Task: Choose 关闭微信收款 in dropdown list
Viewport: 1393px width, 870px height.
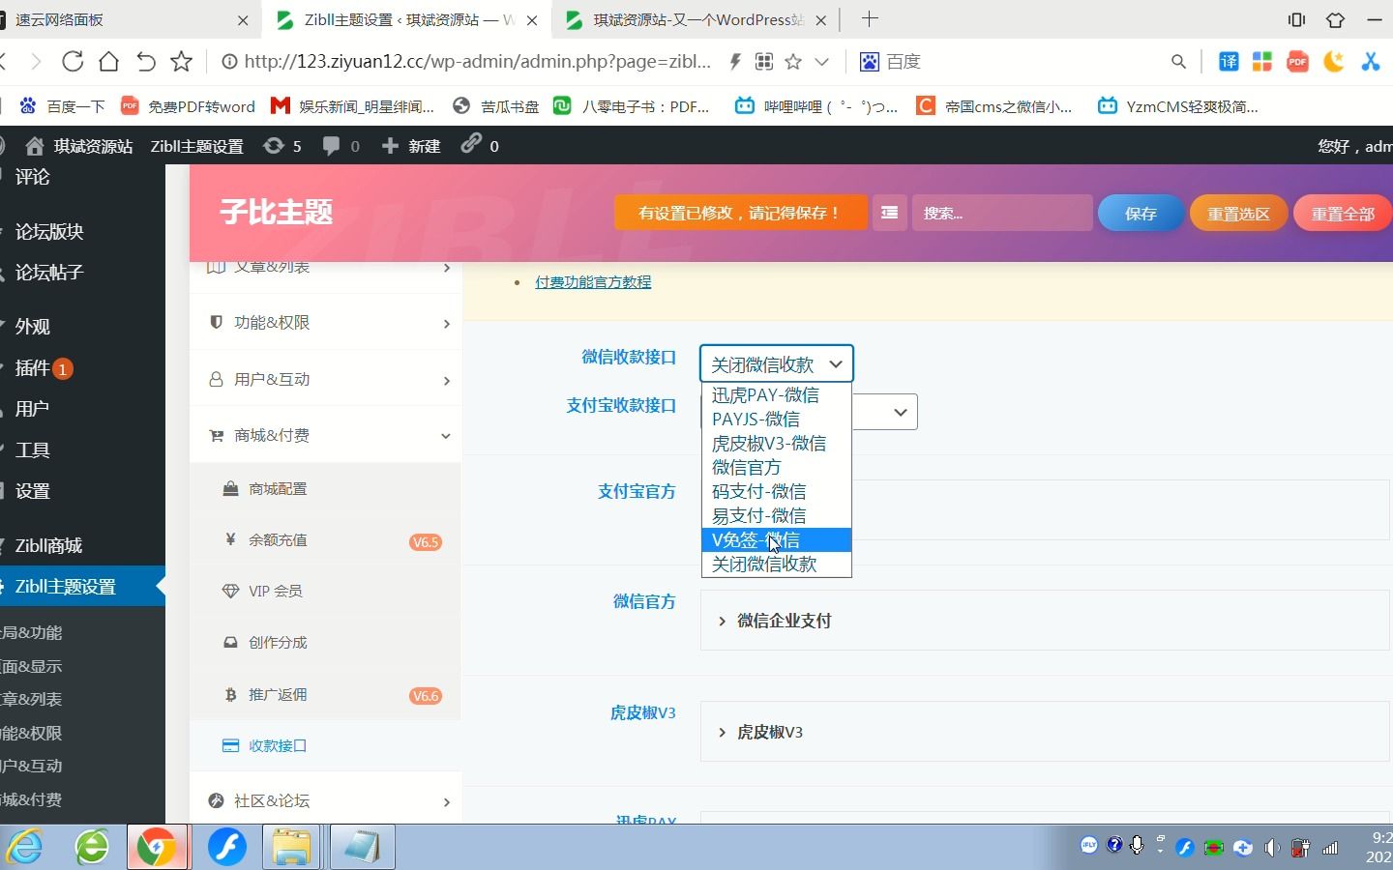Action: pyautogui.click(x=777, y=565)
